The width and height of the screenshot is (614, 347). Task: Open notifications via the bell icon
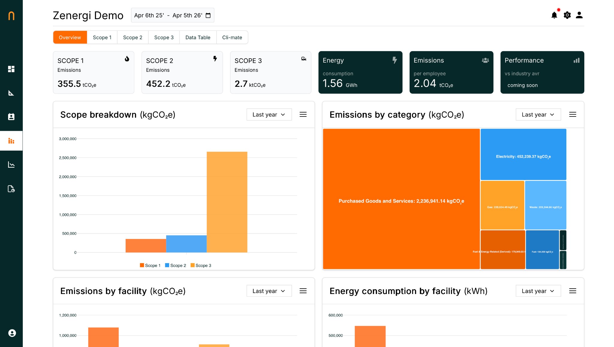(554, 15)
